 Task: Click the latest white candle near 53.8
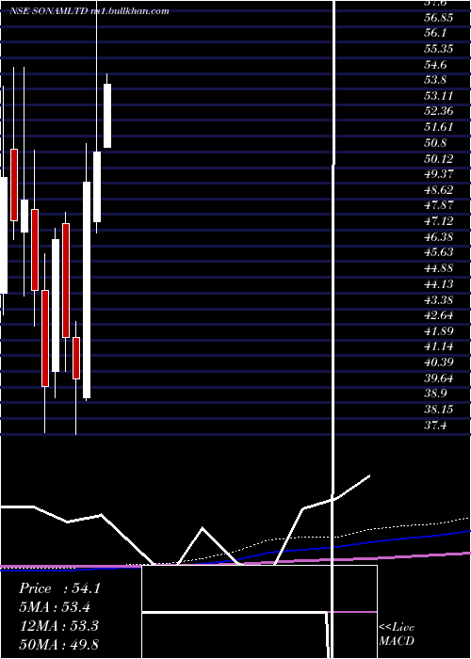107,116
